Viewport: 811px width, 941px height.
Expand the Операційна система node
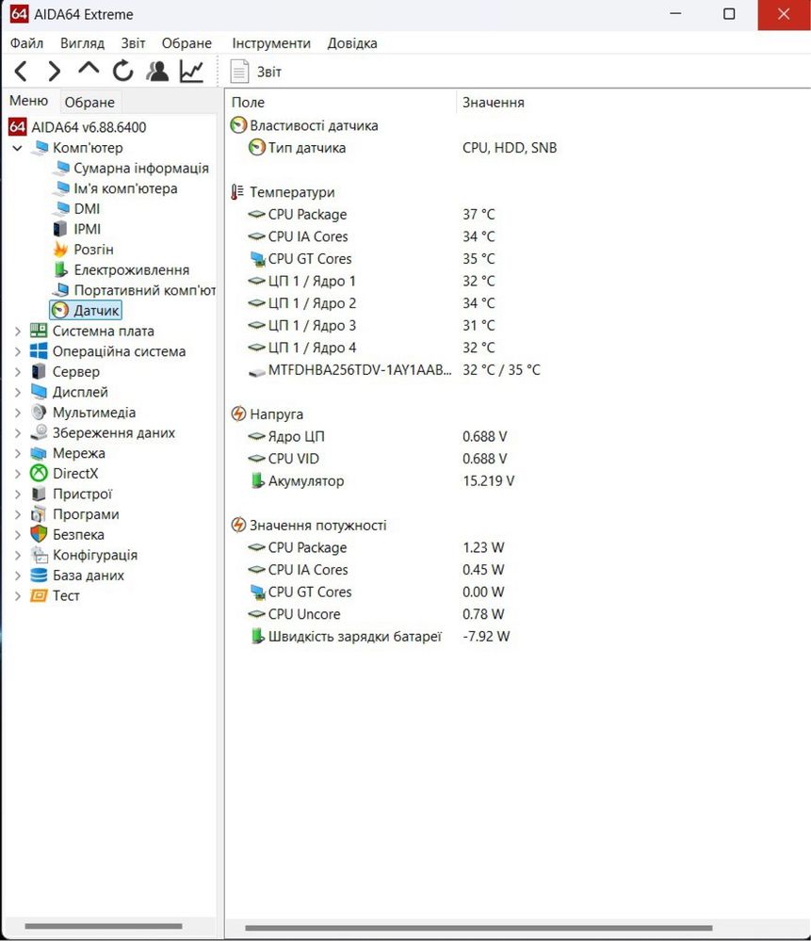click(x=17, y=351)
